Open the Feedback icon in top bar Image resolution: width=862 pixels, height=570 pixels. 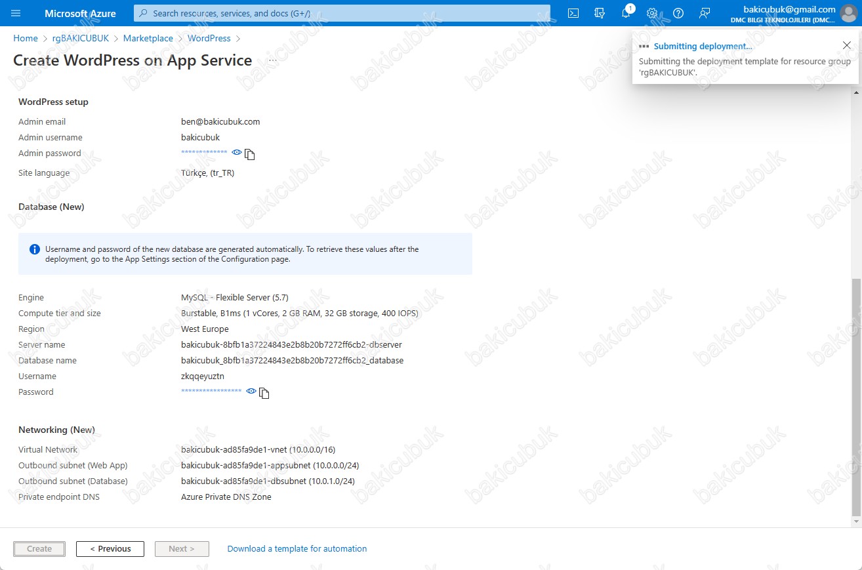tap(705, 13)
